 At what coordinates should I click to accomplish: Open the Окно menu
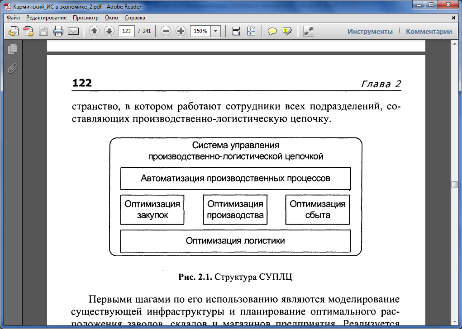pyautogui.click(x=111, y=18)
